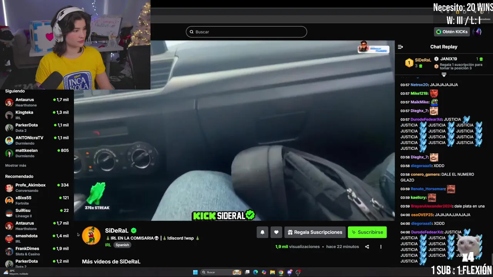Open the Windows Start menu
Image resolution: width=493 pixels, height=277 pixels.
pos(195,272)
